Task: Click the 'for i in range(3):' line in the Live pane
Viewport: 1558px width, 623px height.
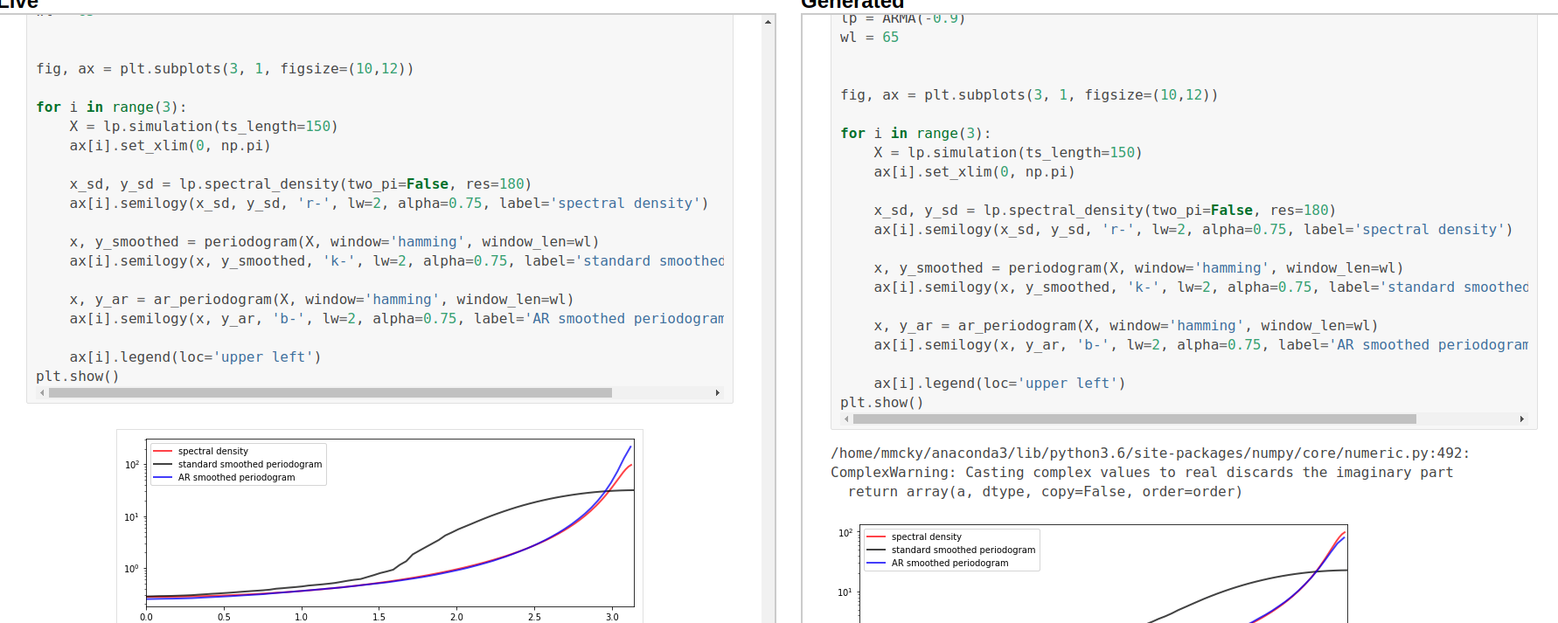Action: pos(111,107)
